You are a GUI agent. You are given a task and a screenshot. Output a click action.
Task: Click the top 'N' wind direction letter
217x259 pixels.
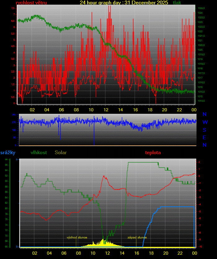[205, 114]
